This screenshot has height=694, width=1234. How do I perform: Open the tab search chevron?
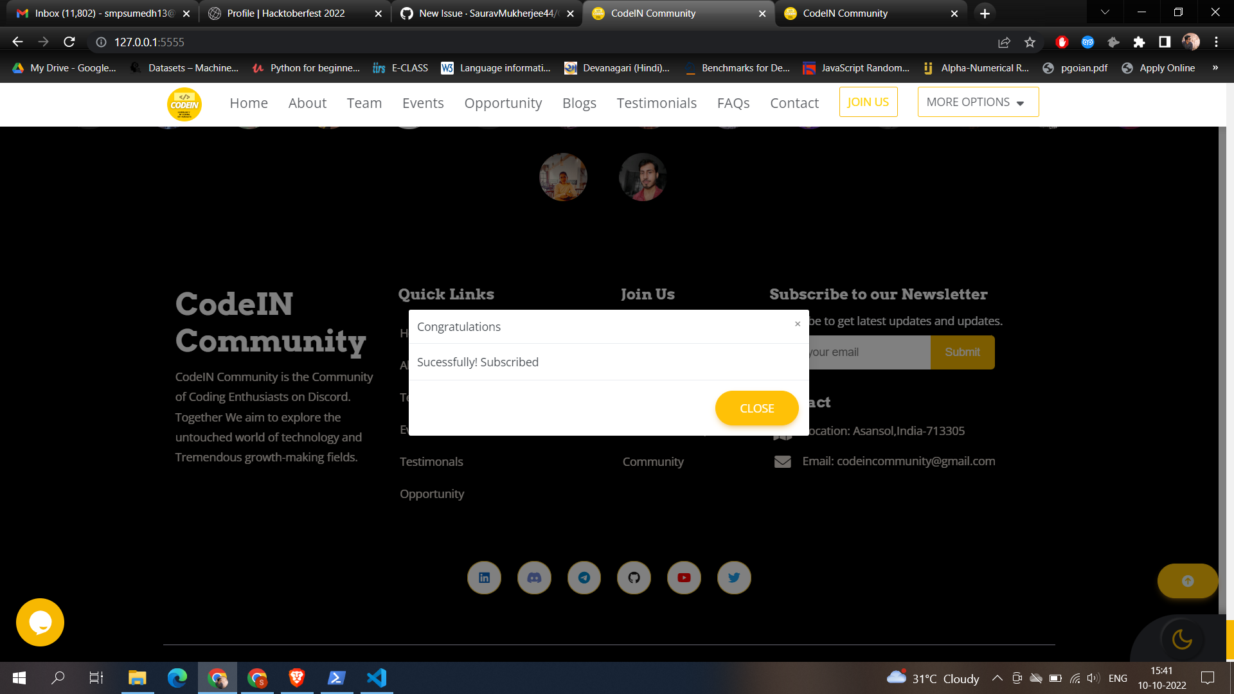(1105, 12)
